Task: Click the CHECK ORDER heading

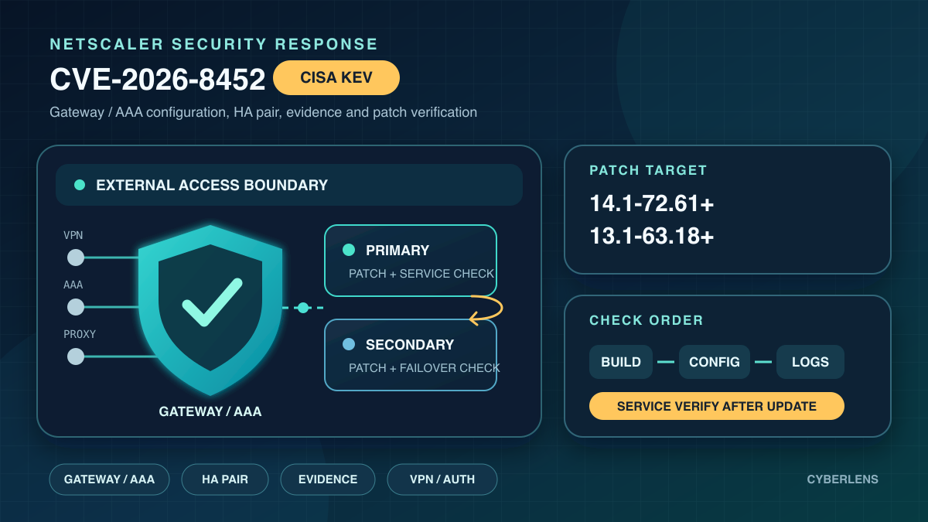Action: pyautogui.click(x=647, y=320)
